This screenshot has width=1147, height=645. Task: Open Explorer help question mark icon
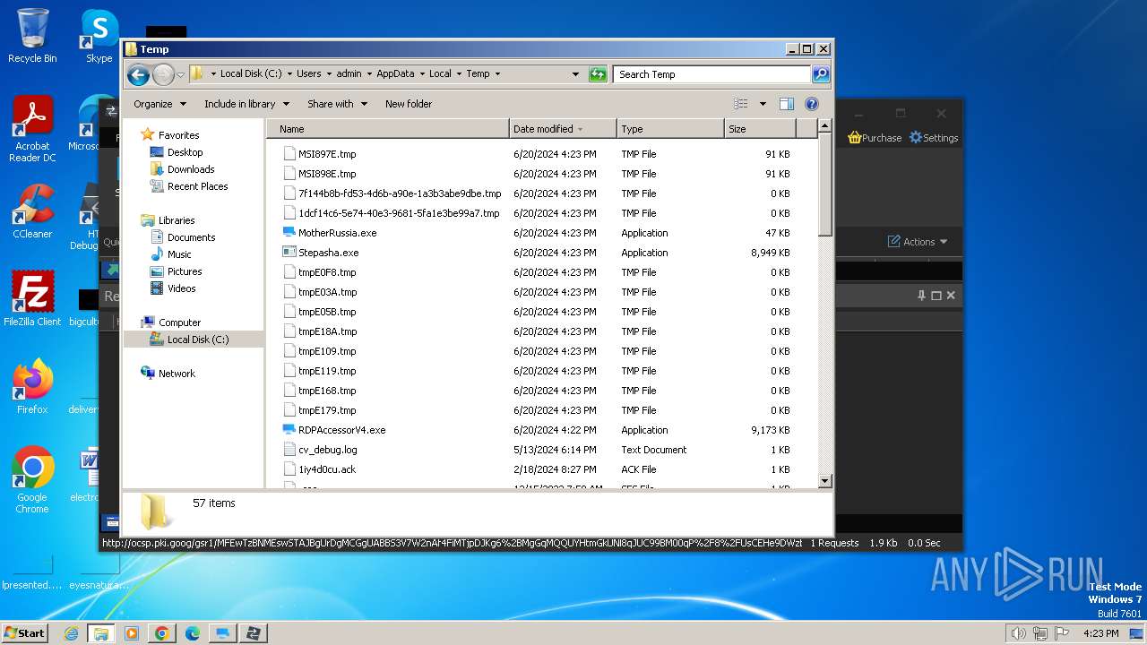pyautogui.click(x=812, y=104)
